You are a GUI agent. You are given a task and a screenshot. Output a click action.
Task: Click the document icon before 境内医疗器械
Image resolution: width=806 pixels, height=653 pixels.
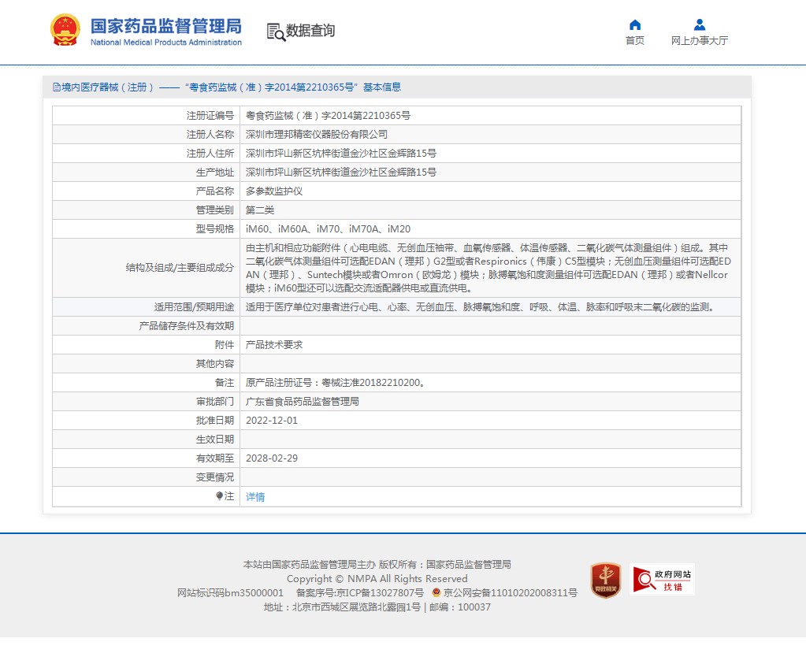pyautogui.click(x=57, y=87)
